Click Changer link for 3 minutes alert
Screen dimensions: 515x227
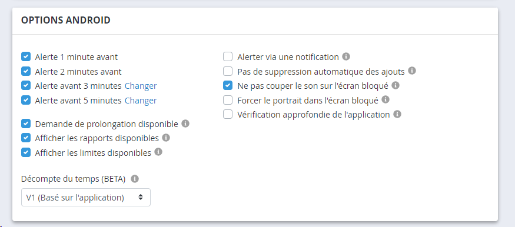point(141,86)
